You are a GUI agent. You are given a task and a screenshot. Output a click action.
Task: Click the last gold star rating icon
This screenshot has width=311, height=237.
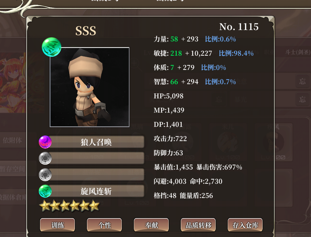coord(94,206)
